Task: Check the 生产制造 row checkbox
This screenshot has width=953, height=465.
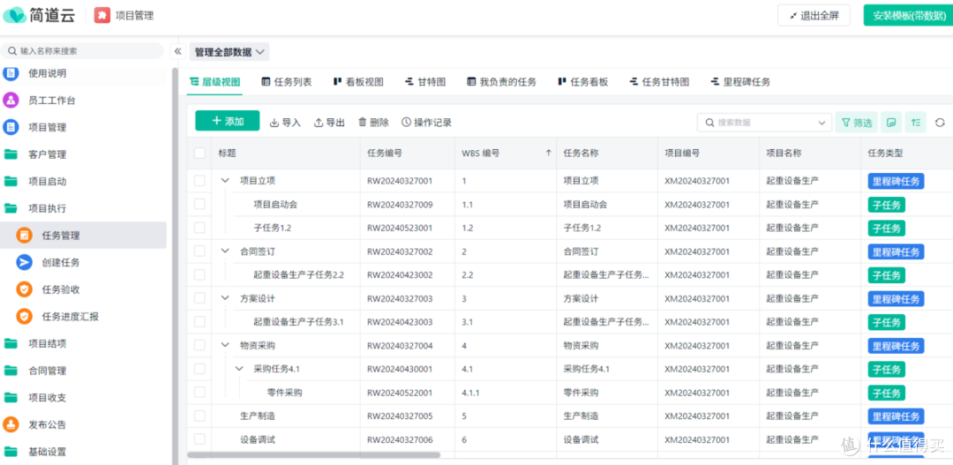Action: point(199,416)
